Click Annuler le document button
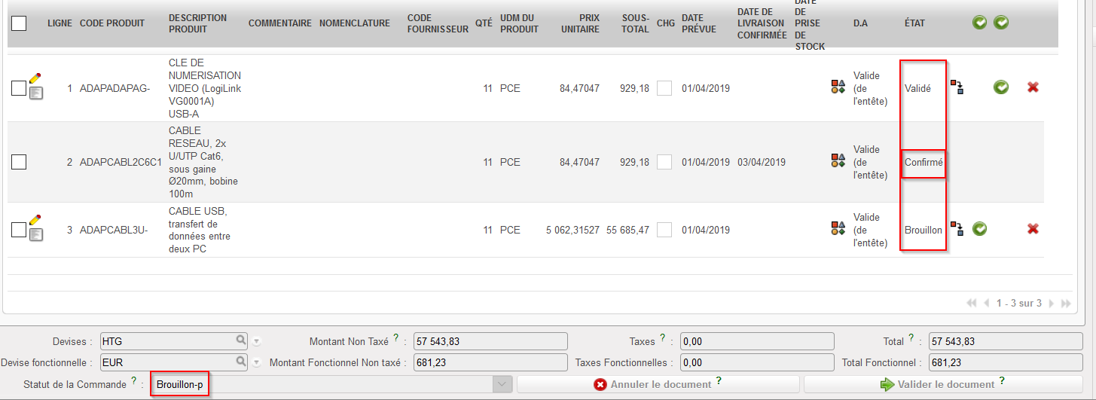 [658, 384]
